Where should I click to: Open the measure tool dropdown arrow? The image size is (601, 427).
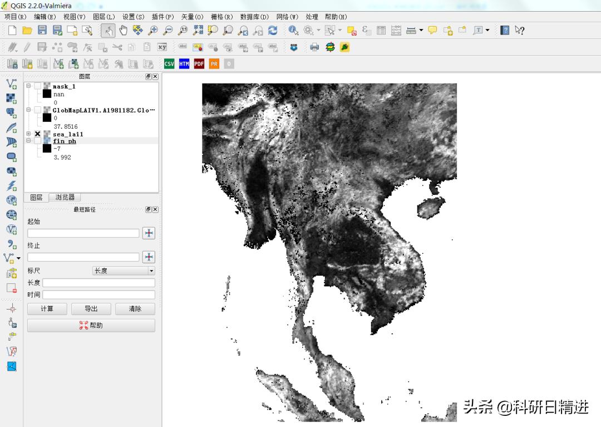tap(421, 30)
